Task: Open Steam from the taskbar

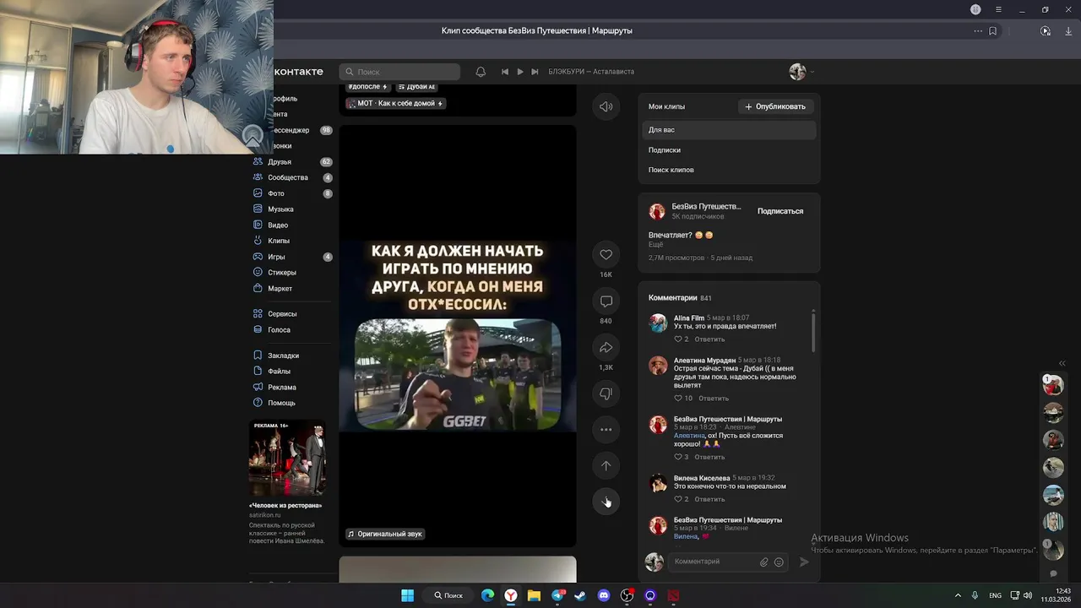Action: pos(580,595)
